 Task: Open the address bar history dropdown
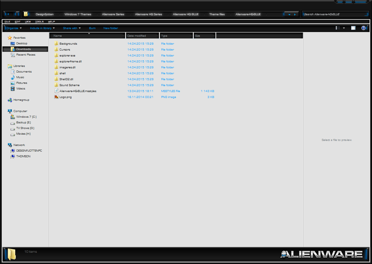point(289,14)
